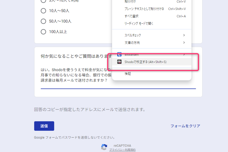Image resolution: width=228 pixels, height=152 pixels.
Task: Submit the form with 送信 button
Action: 44,126
